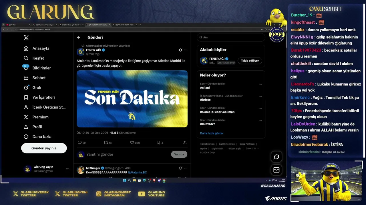Click @Atalanta_BC mention in reply

tap(137, 173)
